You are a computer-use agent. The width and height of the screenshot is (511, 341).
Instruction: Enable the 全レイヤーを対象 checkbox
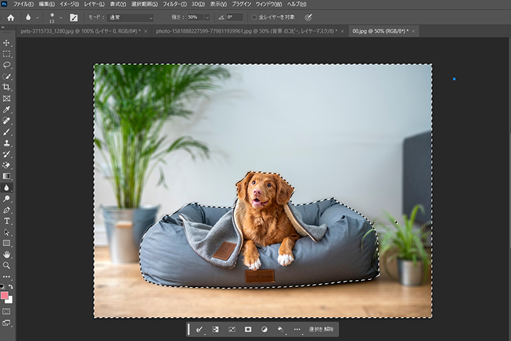coord(254,17)
